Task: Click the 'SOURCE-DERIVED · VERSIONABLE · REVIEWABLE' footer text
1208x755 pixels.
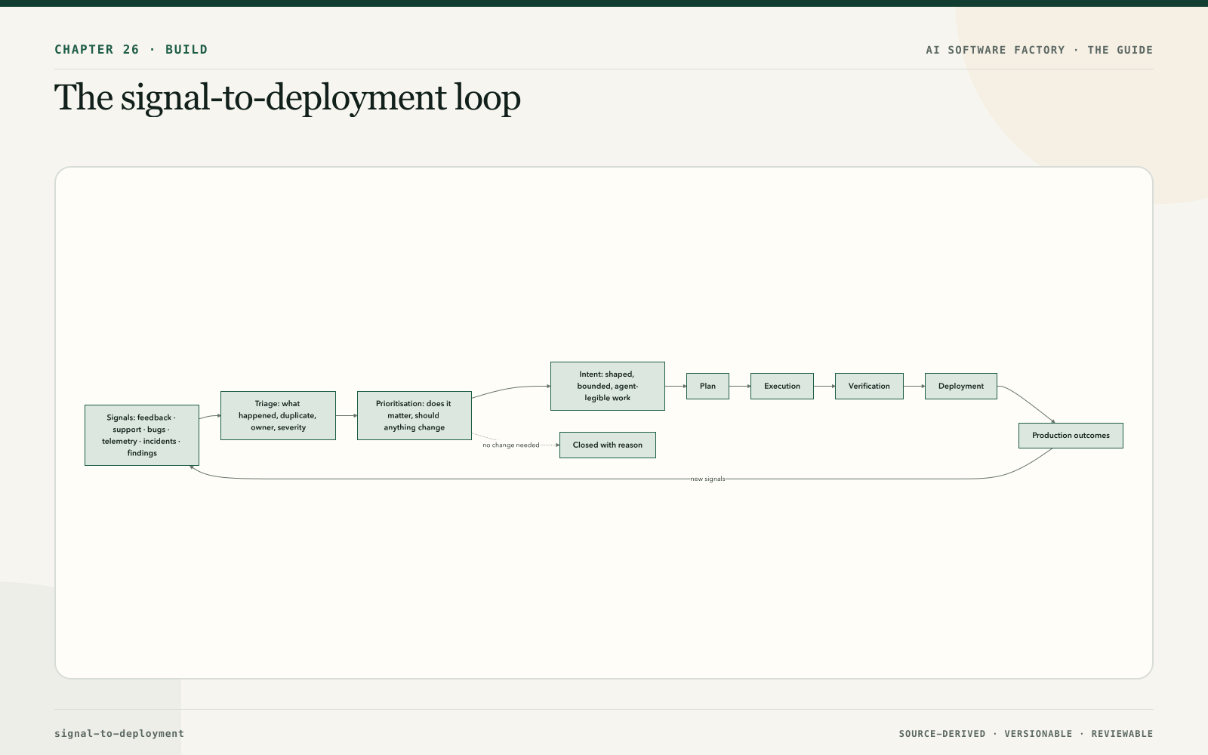Action: click(1026, 734)
